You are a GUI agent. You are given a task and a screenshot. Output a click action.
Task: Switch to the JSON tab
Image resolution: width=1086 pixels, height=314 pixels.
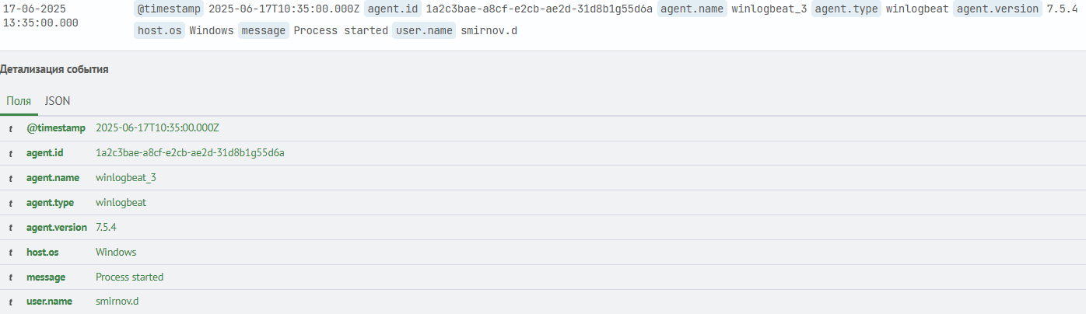58,101
